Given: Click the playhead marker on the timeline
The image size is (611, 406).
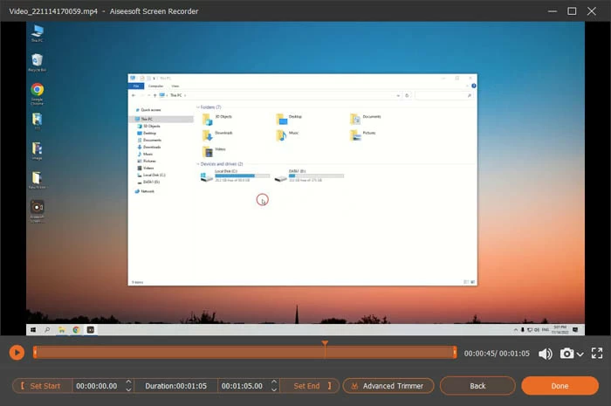Looking at the screenshot, I should (x=325, y=345).
